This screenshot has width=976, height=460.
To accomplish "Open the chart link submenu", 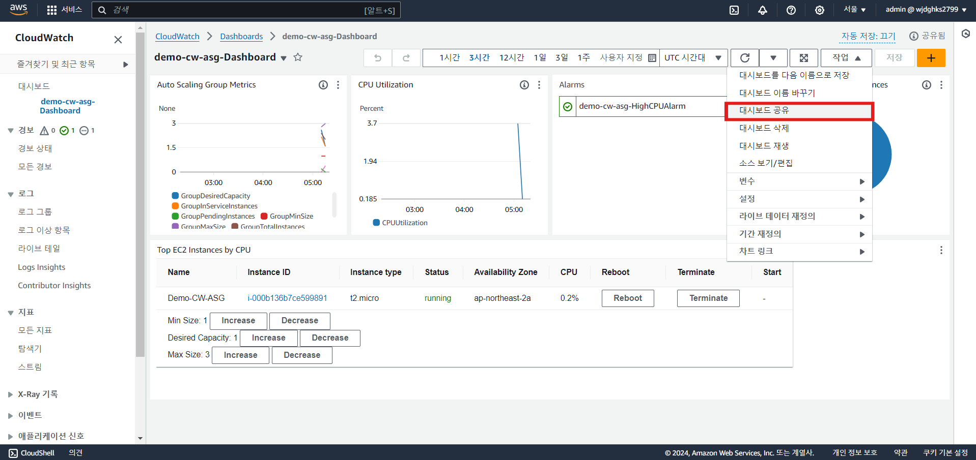I will [x=799, y=252].
